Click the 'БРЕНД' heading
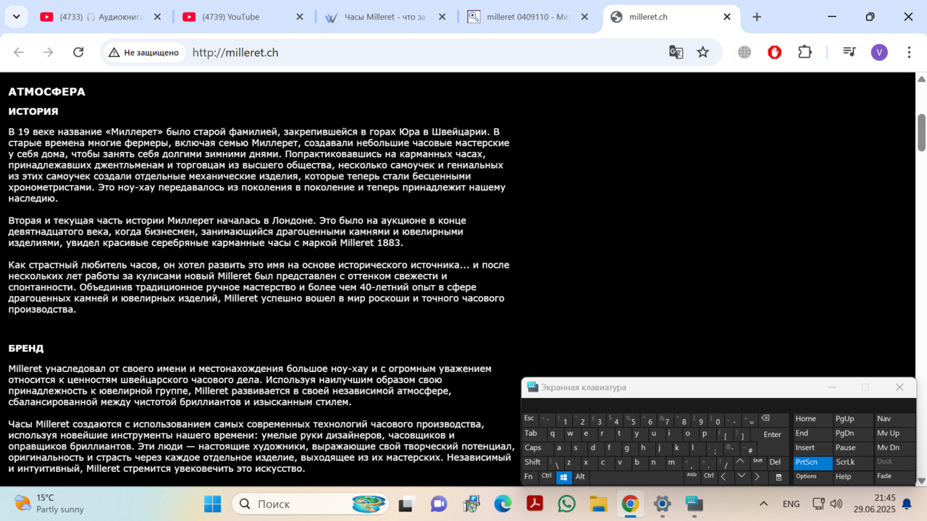927x521 pixels. click(x=26, y=348)
